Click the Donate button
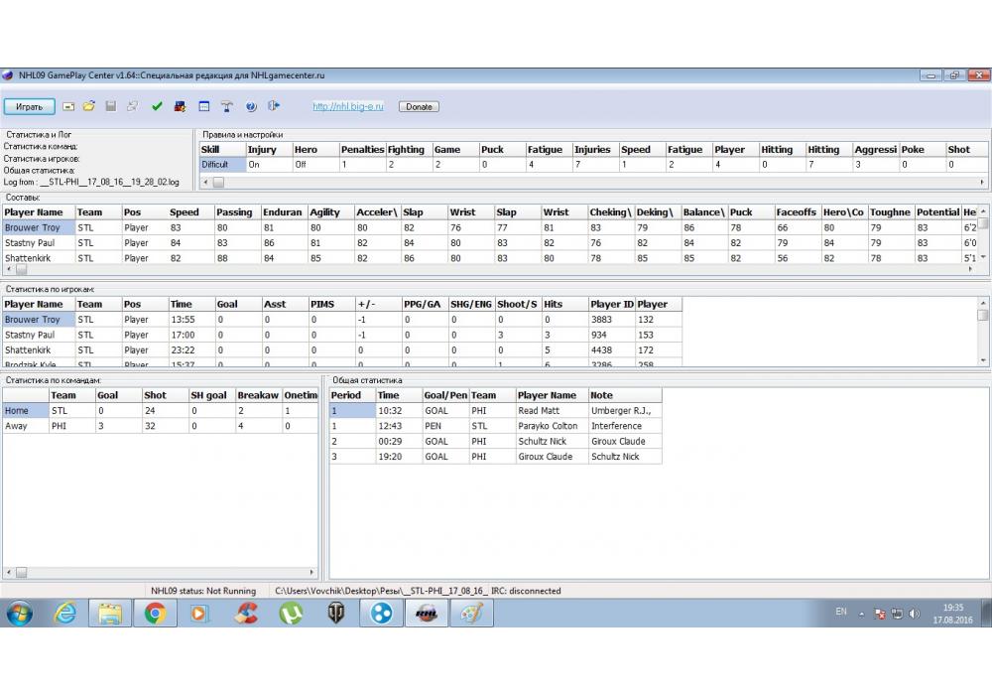Viewport: 992px width, 695px height. tap(419, 106)
